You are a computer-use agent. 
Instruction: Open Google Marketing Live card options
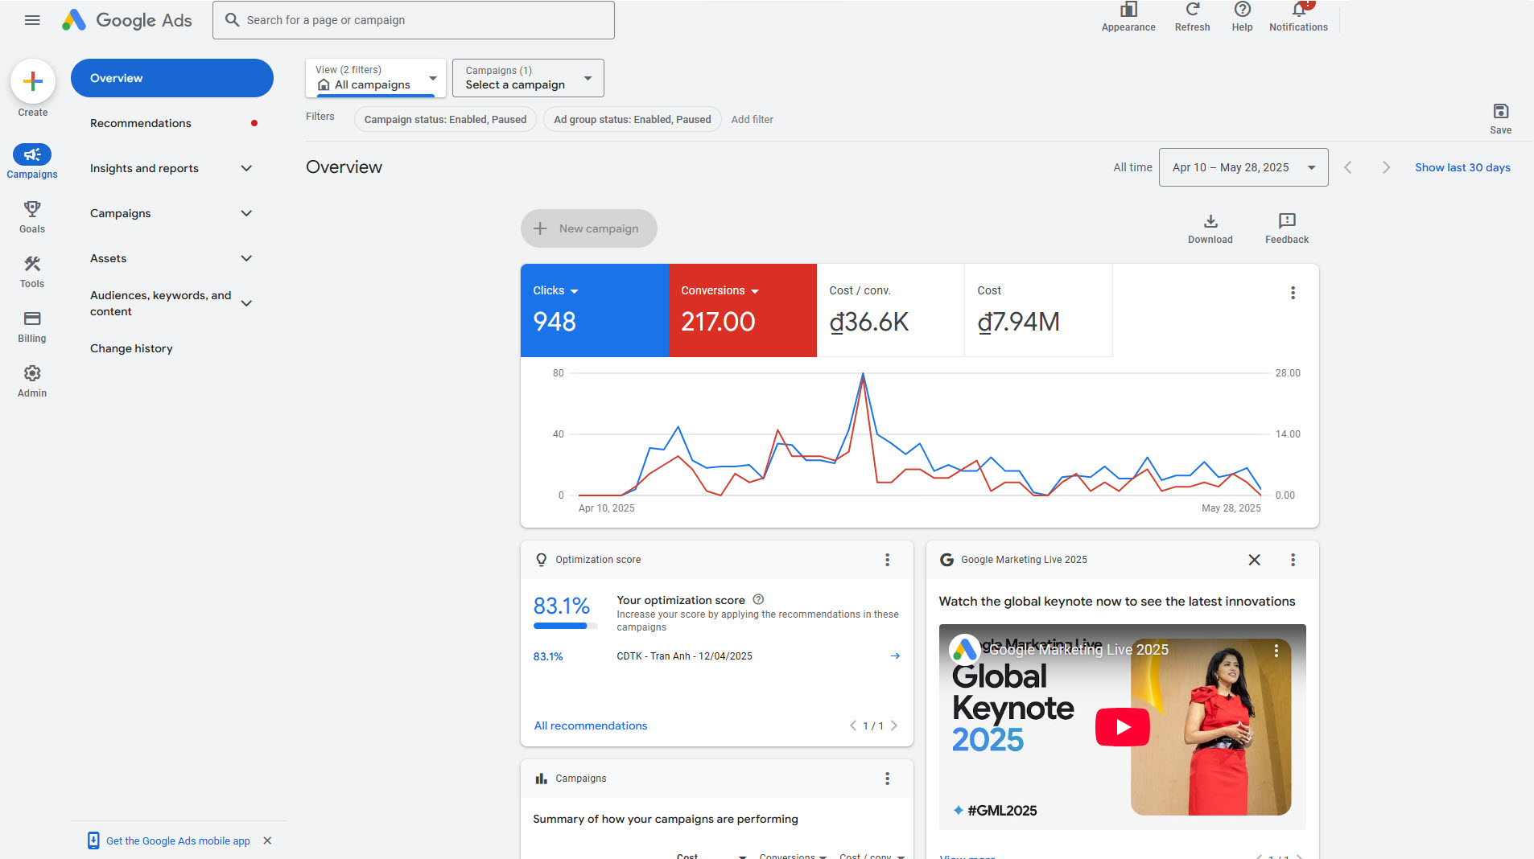[x=1293, y=560]
